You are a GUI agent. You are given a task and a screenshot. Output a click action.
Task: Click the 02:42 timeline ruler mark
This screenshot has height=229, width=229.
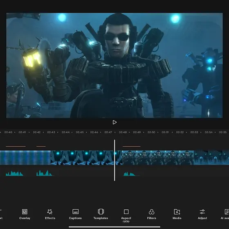click(x=37, y=132)
